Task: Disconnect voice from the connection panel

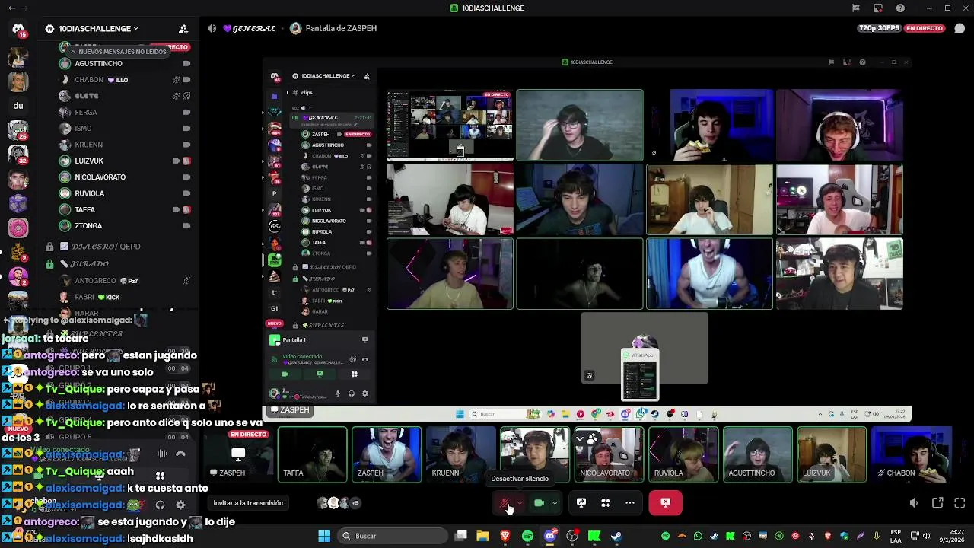Action: (180, 454)
